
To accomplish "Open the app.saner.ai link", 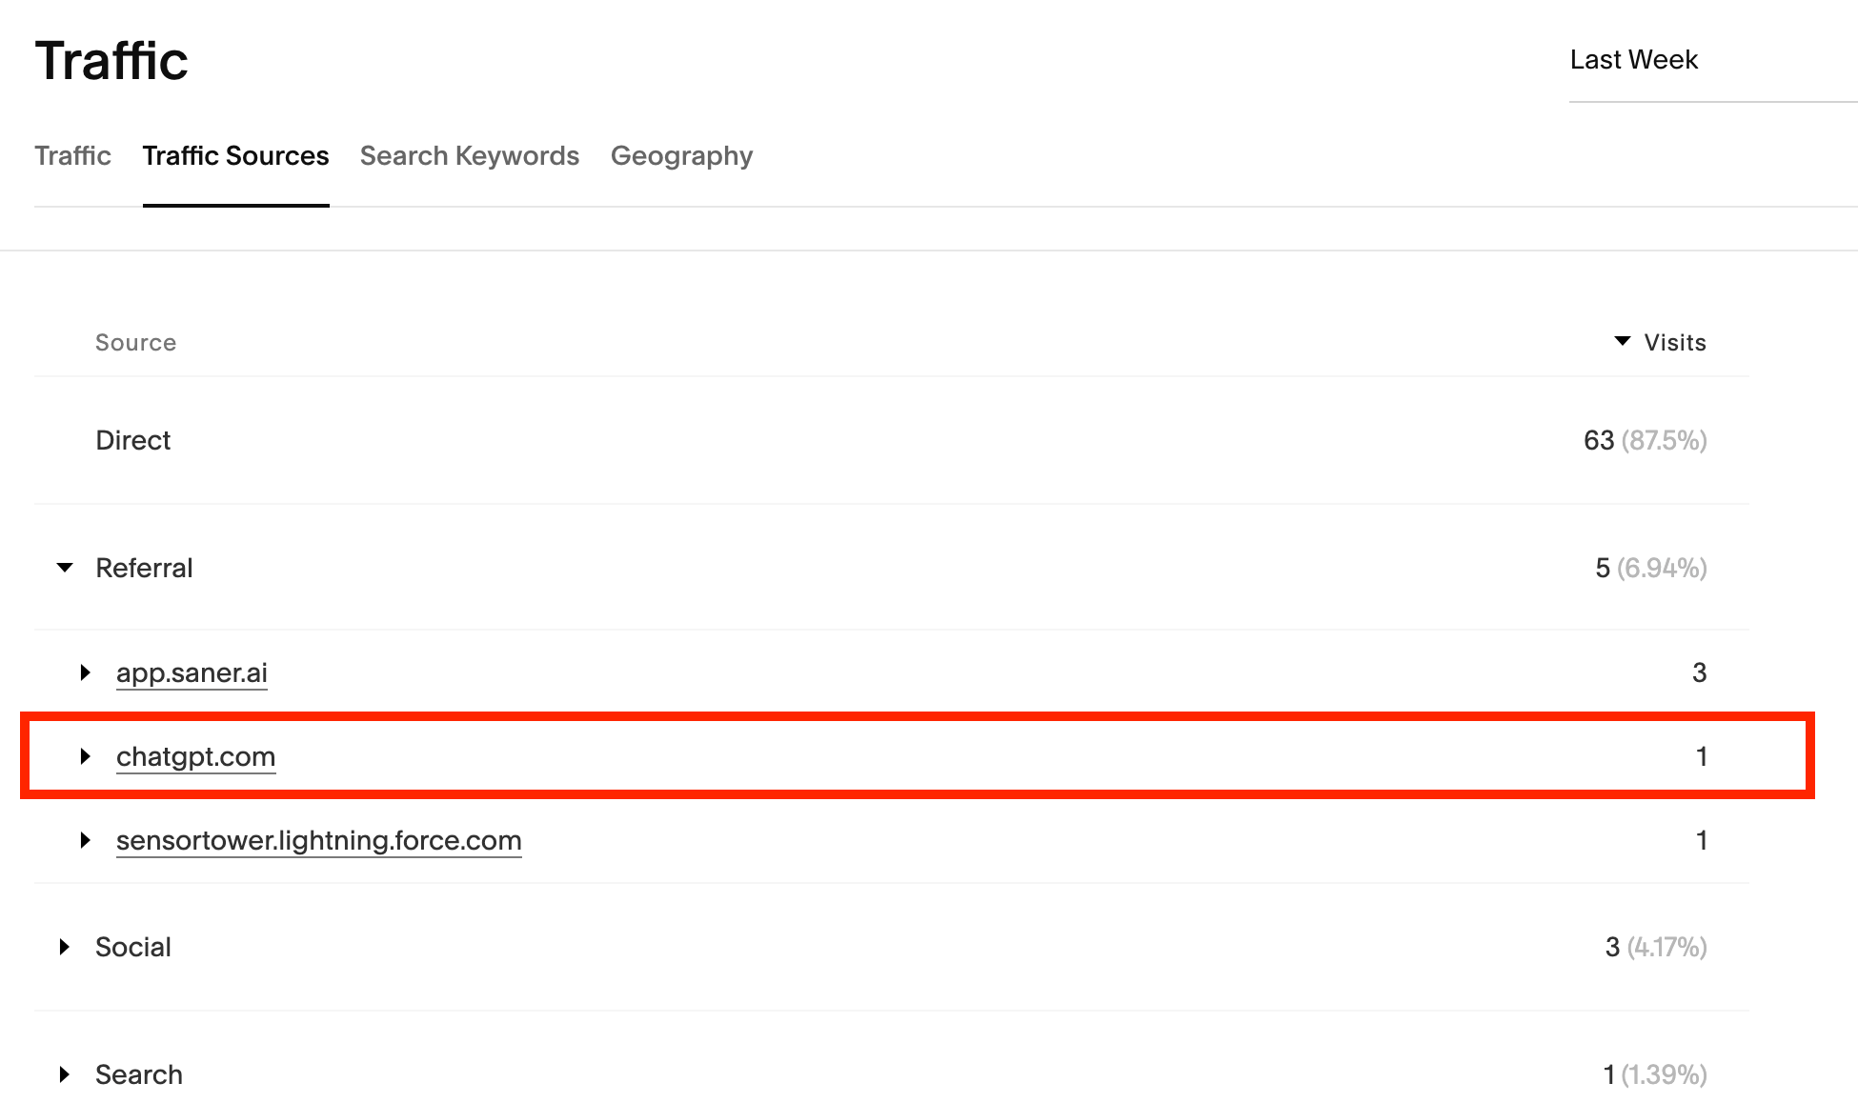I will pyautogui.click(x=192, y=672).
